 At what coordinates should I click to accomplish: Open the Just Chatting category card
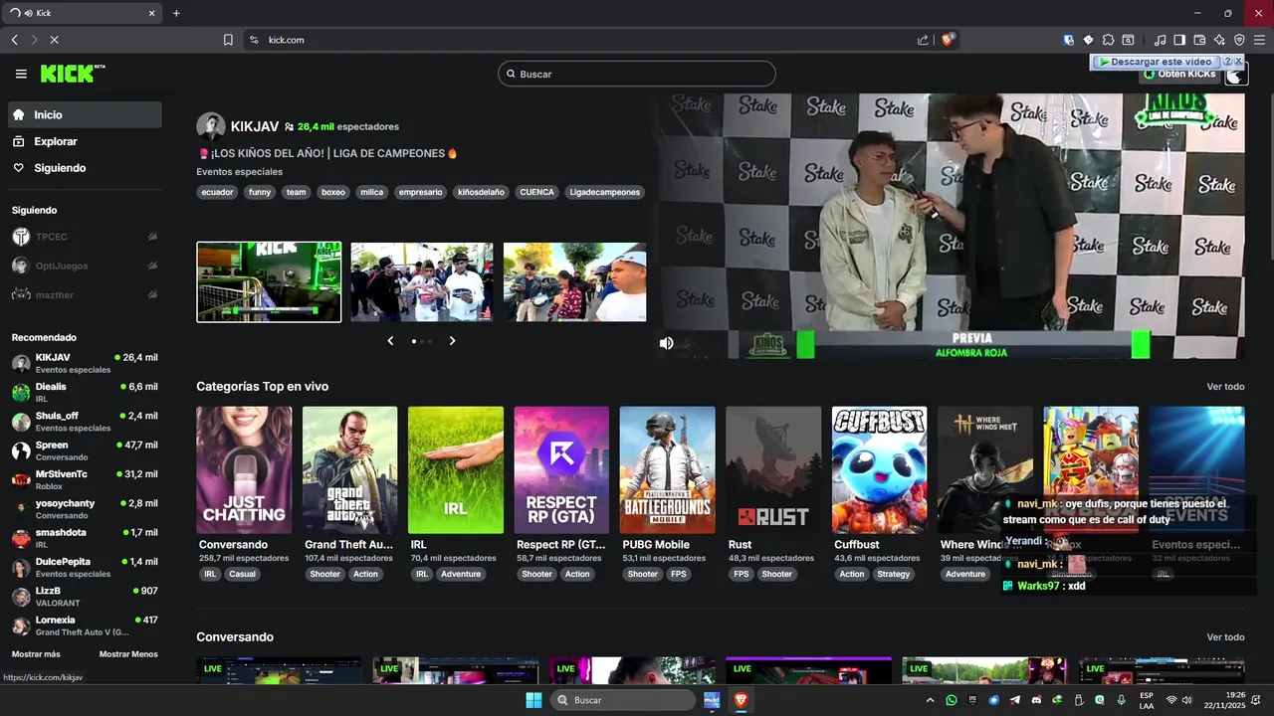pyautogui.click(x=244, y=469)
